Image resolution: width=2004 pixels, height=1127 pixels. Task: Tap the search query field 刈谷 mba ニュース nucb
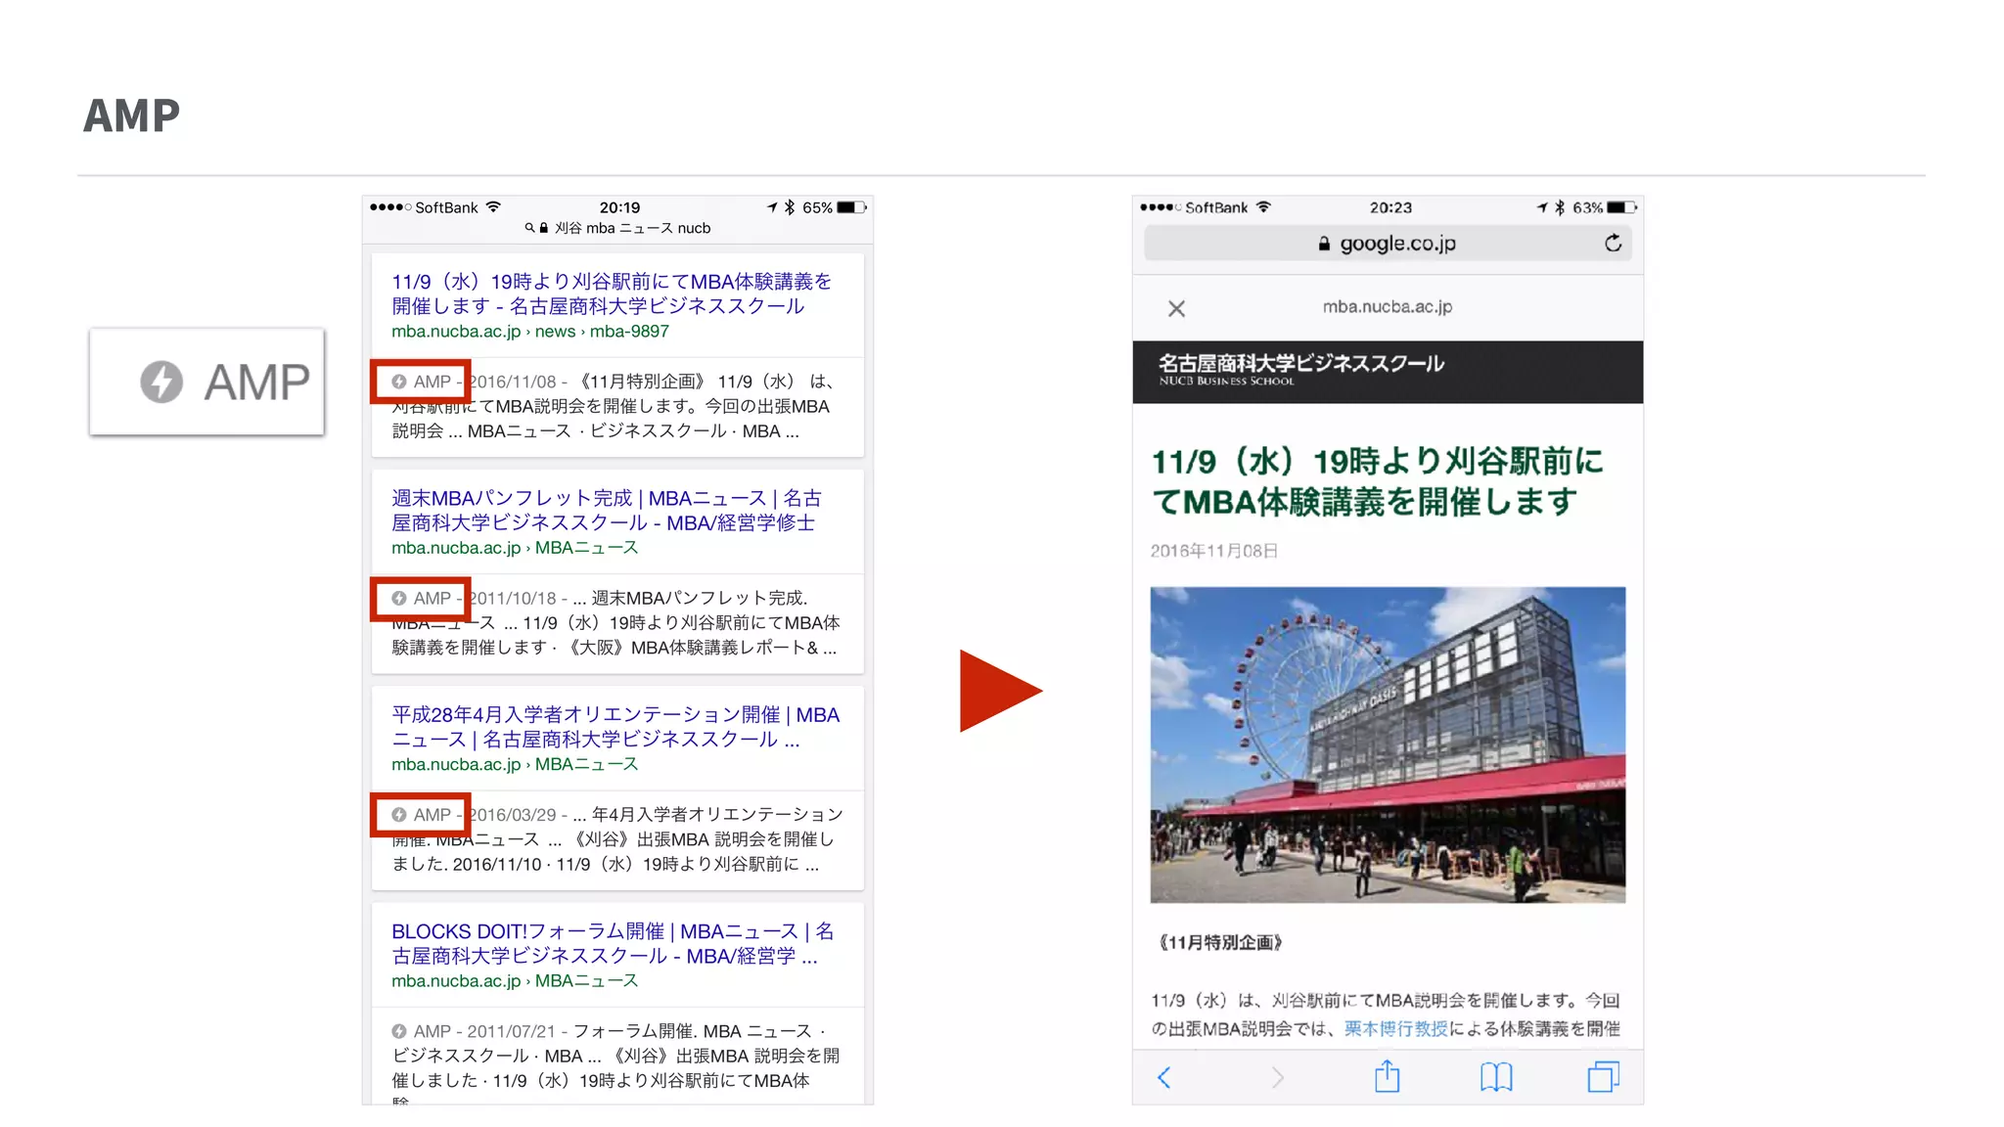pyautogui.click(x=618, y=228)
